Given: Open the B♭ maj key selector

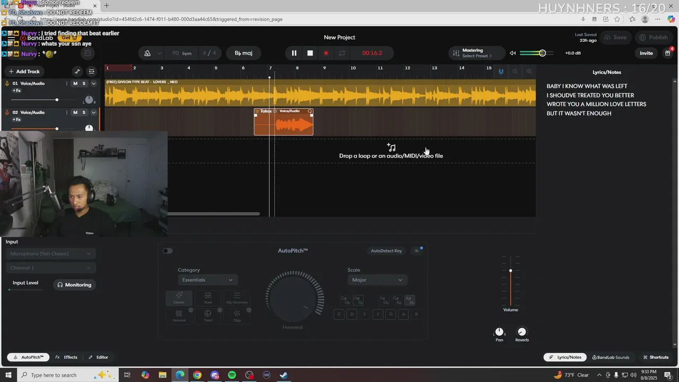Looking at the screenshot, I should tap(243, 53).
